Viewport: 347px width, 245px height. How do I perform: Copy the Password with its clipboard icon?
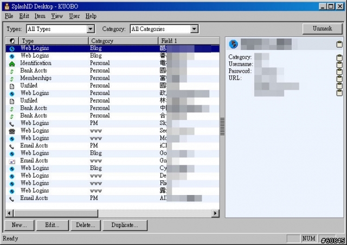tap(339, 72)
